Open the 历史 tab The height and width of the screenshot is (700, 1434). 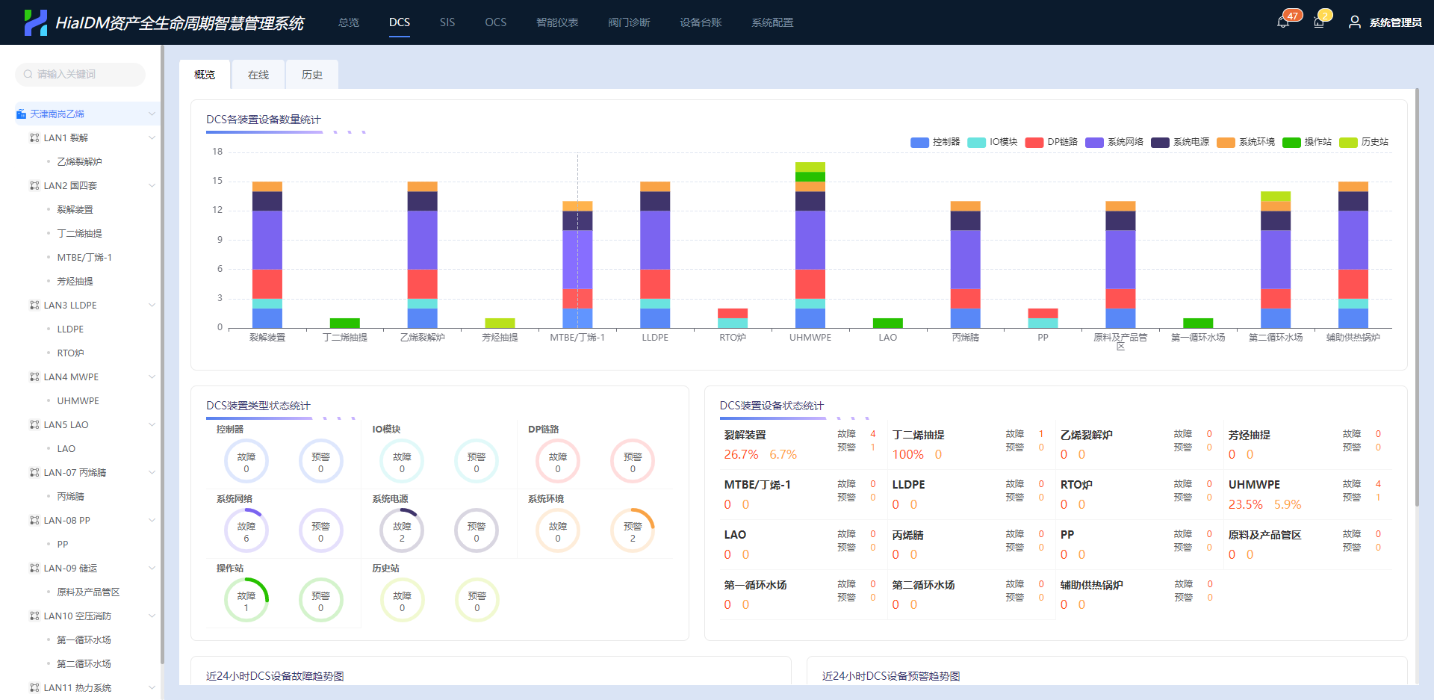311,75
